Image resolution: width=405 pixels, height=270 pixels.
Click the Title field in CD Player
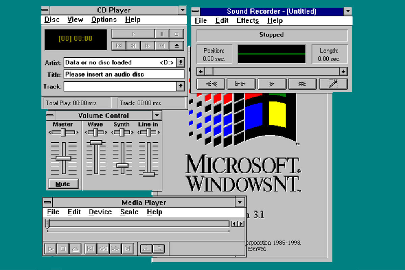tap(124, 74)
